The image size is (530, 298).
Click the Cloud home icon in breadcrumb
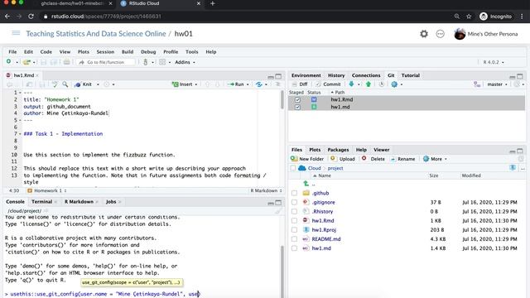click(302, 168)
